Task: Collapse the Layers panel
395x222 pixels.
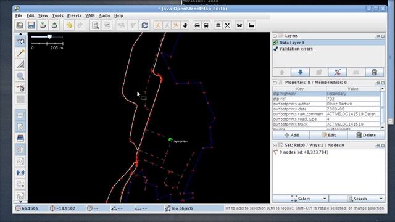Action: click(x=275, y=36)
